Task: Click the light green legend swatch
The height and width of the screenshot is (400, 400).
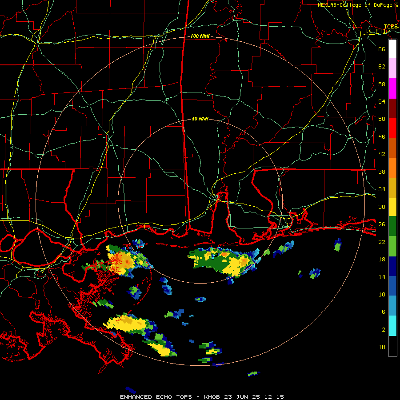Action: click(x=392, y=246)
